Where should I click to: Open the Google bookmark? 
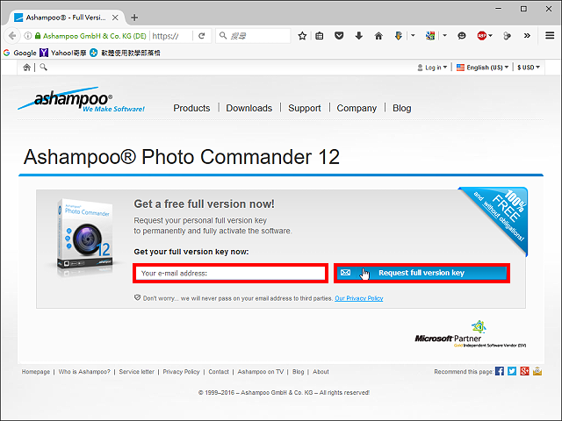point(20,53)
